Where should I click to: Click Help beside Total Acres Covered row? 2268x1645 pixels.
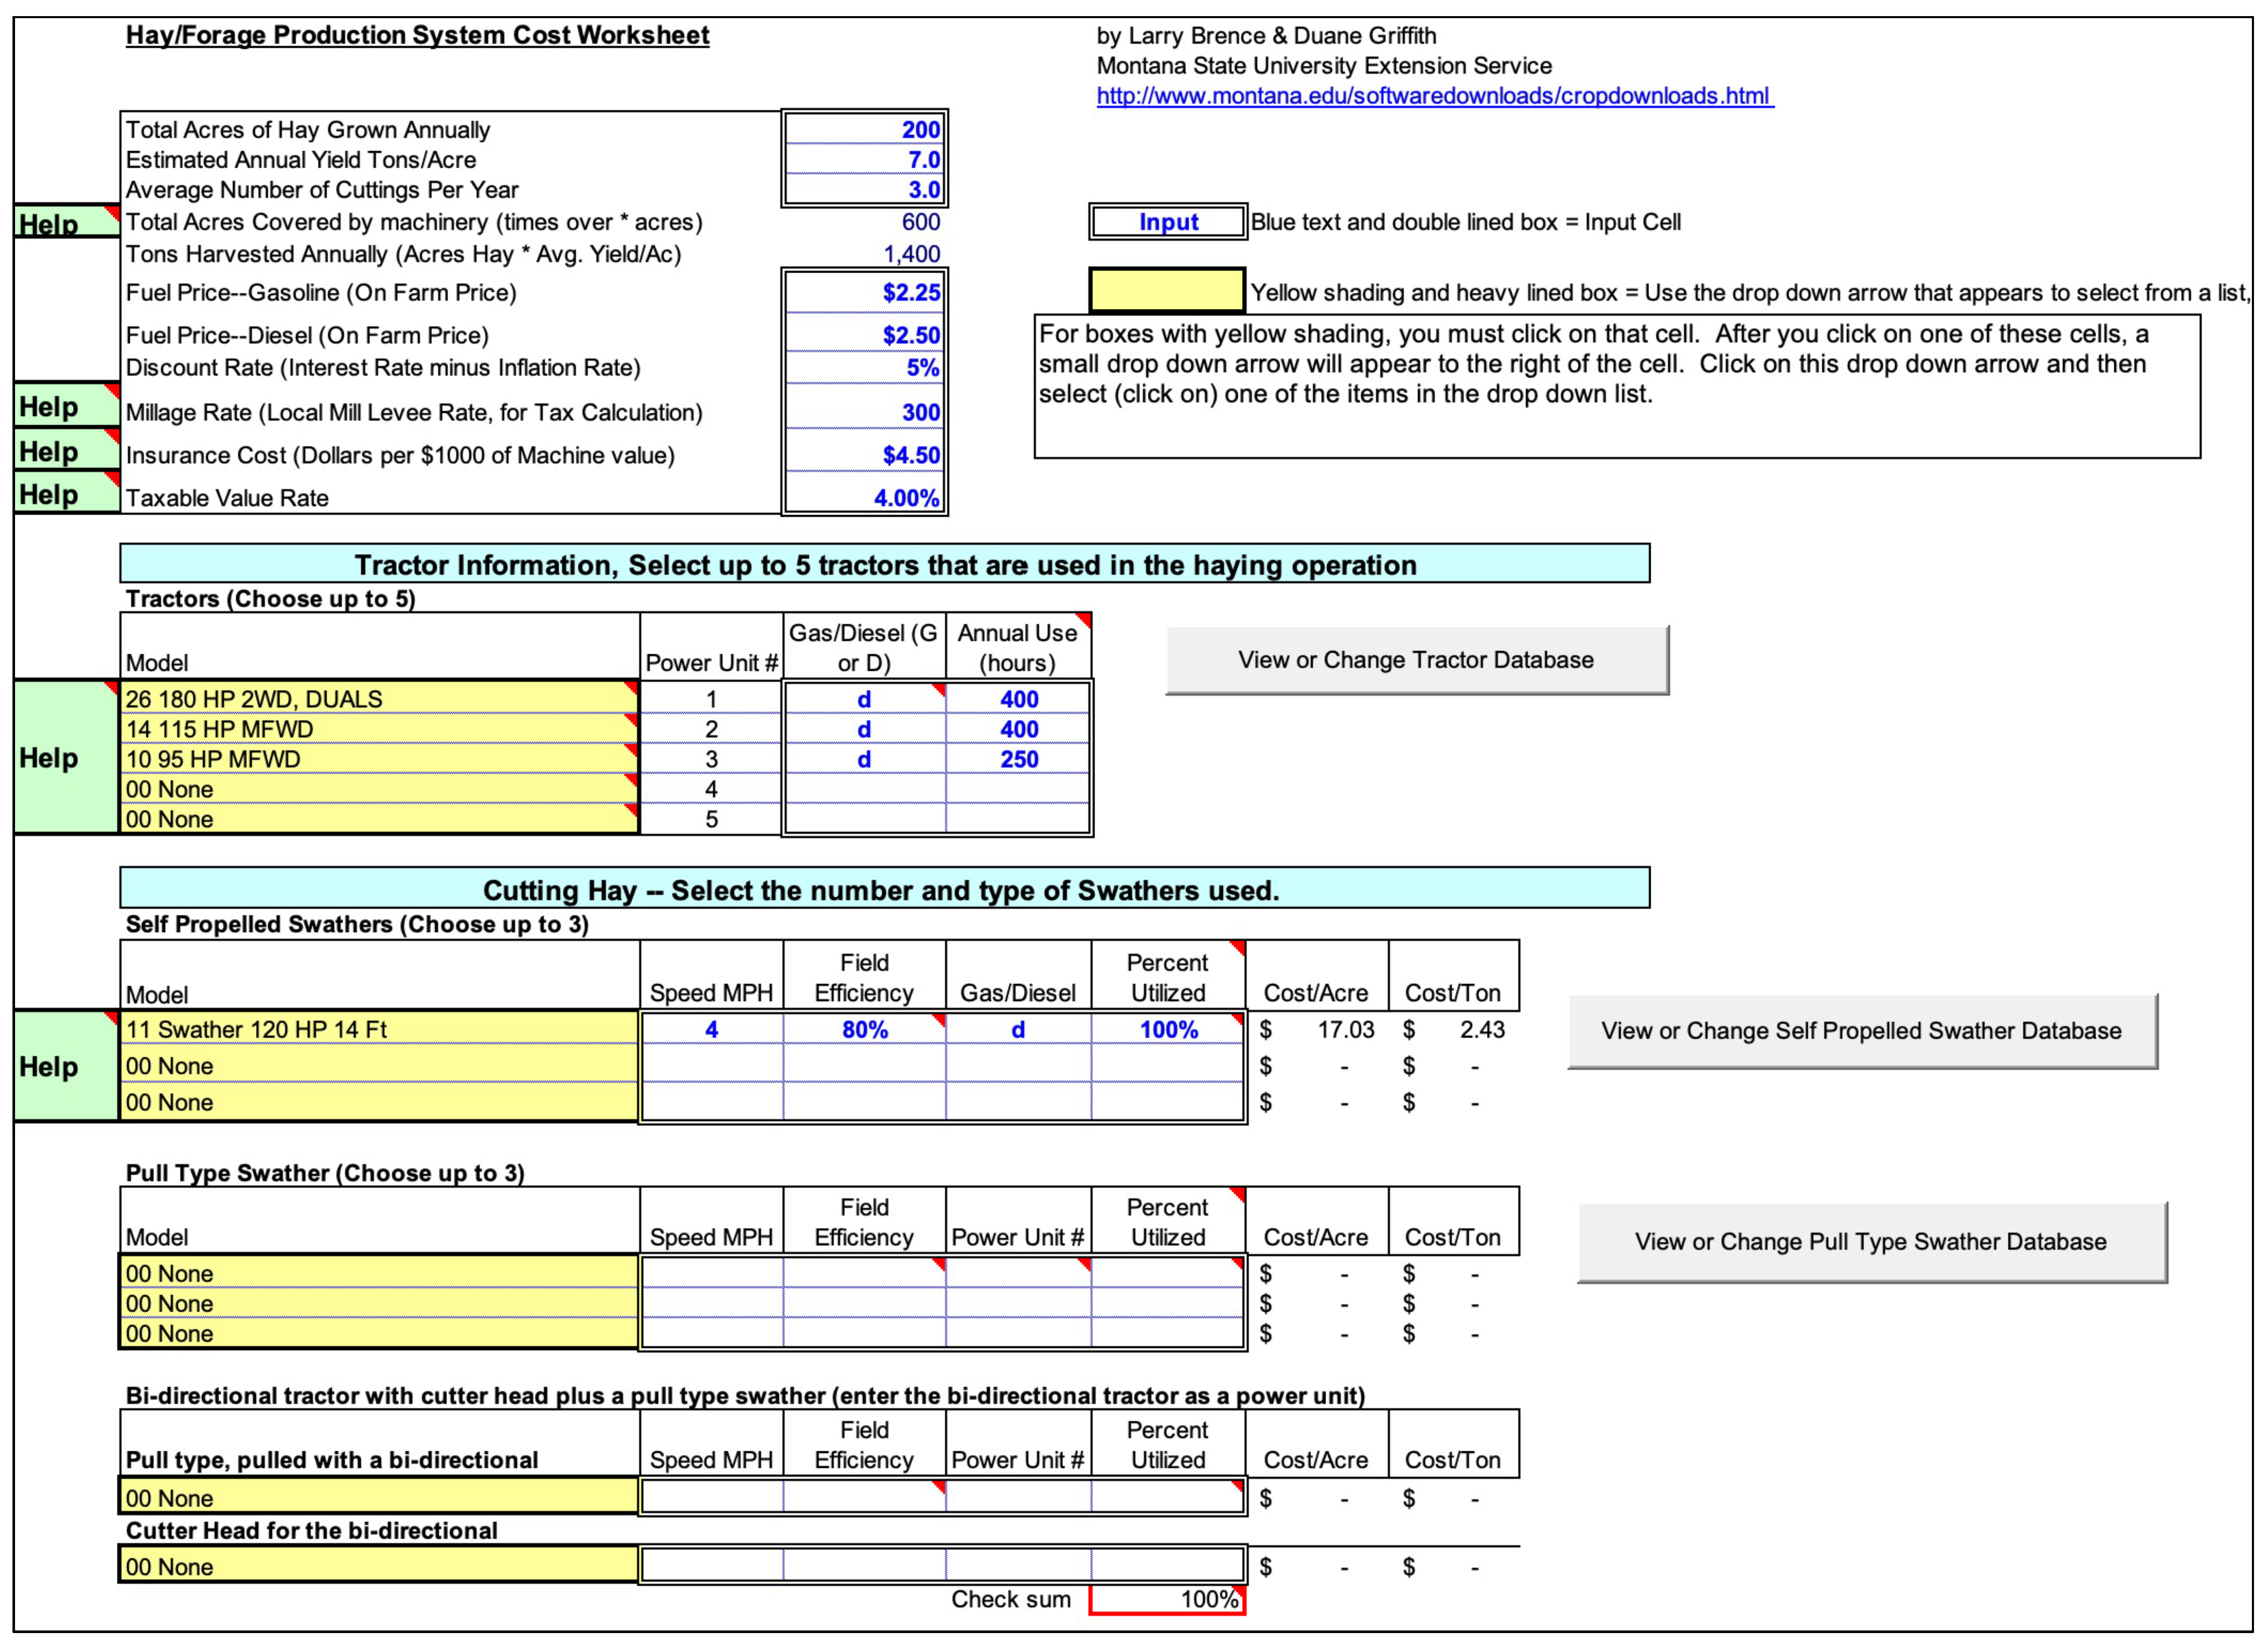pos(66,223)
